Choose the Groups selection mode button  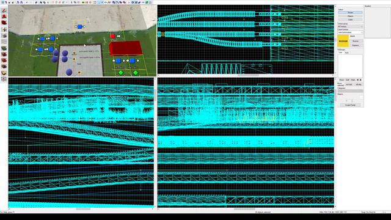(x=350, y=12)
